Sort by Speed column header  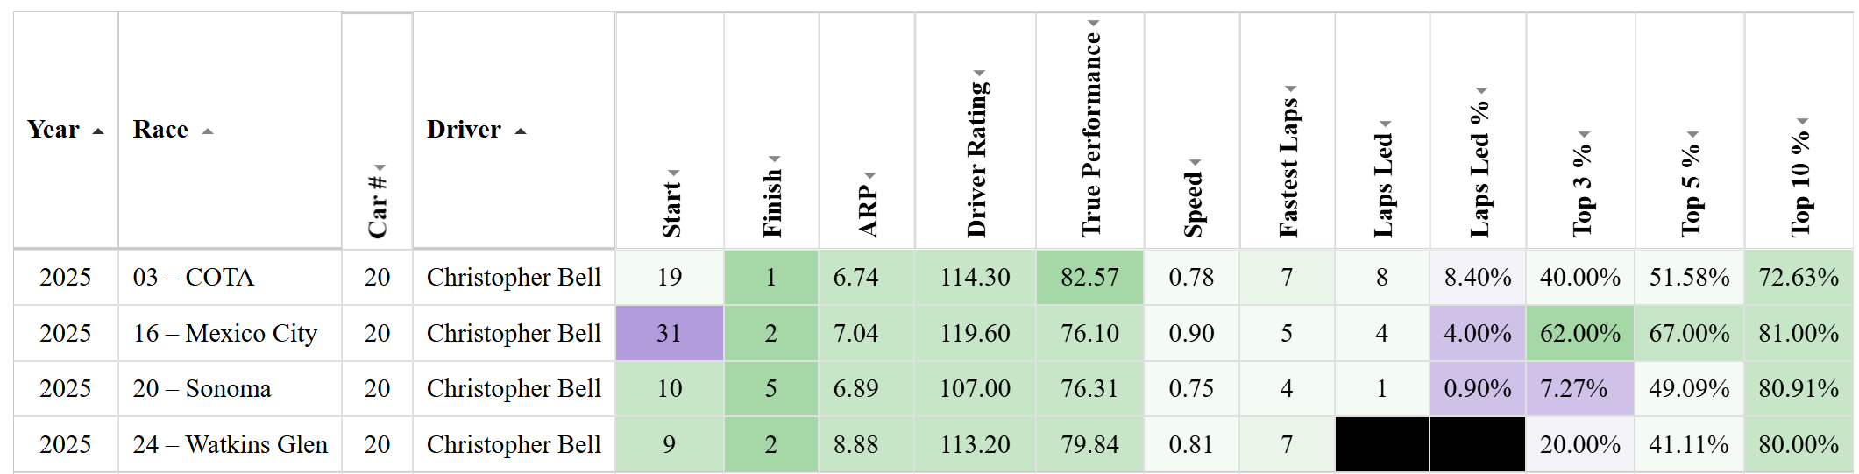[1192, 201]
